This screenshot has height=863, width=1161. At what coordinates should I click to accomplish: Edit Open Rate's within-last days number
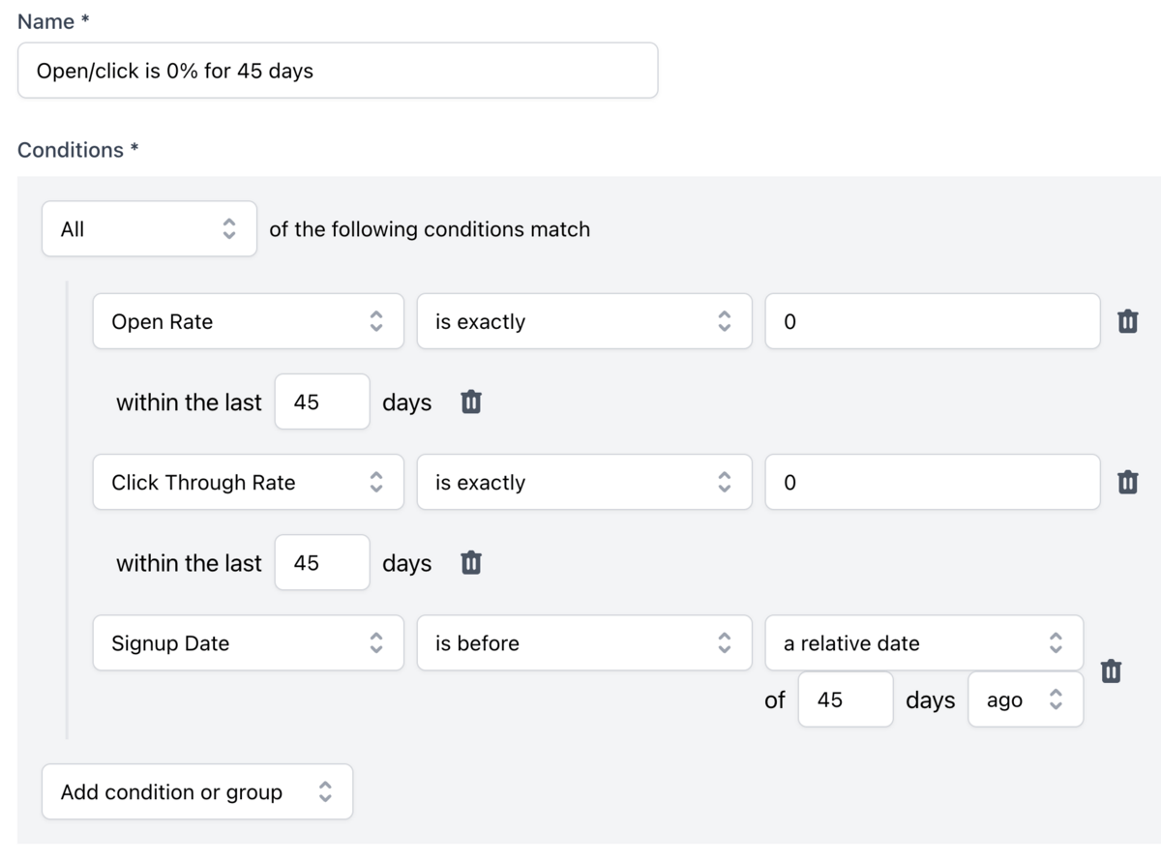point(321,402)
